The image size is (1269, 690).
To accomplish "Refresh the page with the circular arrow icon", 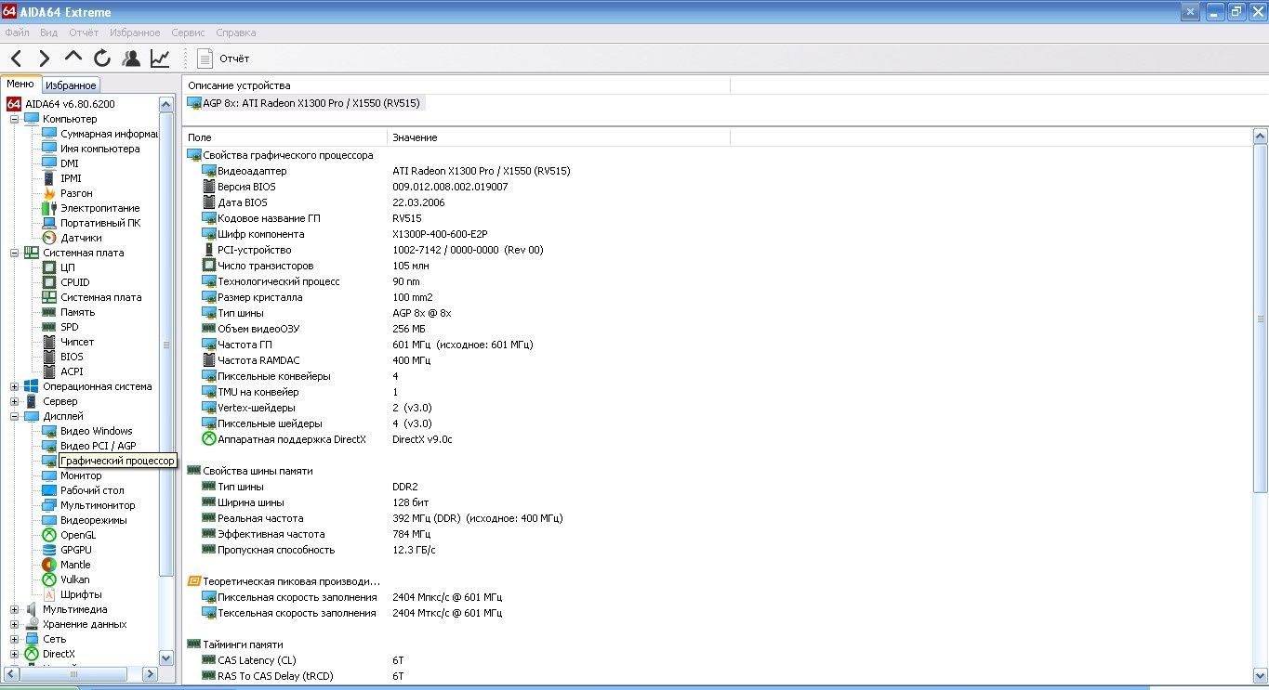I will click(102, 59).
